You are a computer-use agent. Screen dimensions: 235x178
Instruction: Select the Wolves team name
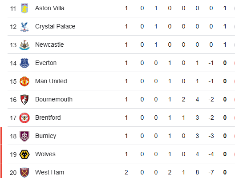point(45,154)
